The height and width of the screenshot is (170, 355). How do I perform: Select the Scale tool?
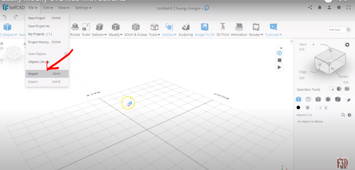point(86,30)
